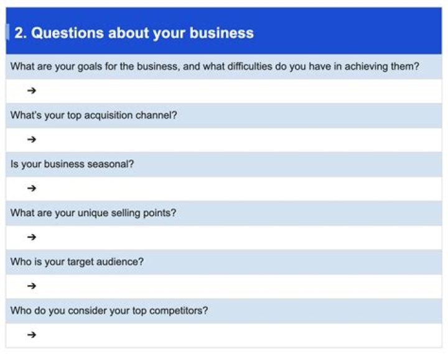Click the arrow under 'Who is your target audience?'
Viewport: 448px width, 354px height.
tap(32, 286)
